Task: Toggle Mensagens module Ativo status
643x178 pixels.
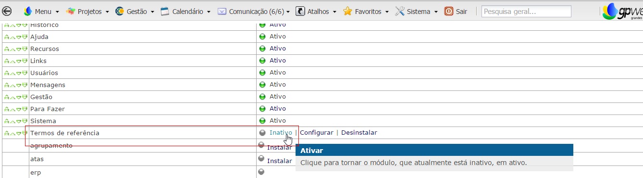Action: pos(277,85)
